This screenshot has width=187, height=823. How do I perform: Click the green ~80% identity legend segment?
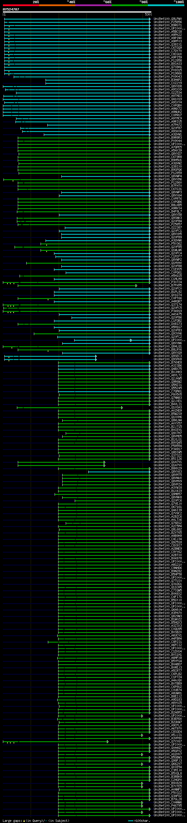[130, 5]
